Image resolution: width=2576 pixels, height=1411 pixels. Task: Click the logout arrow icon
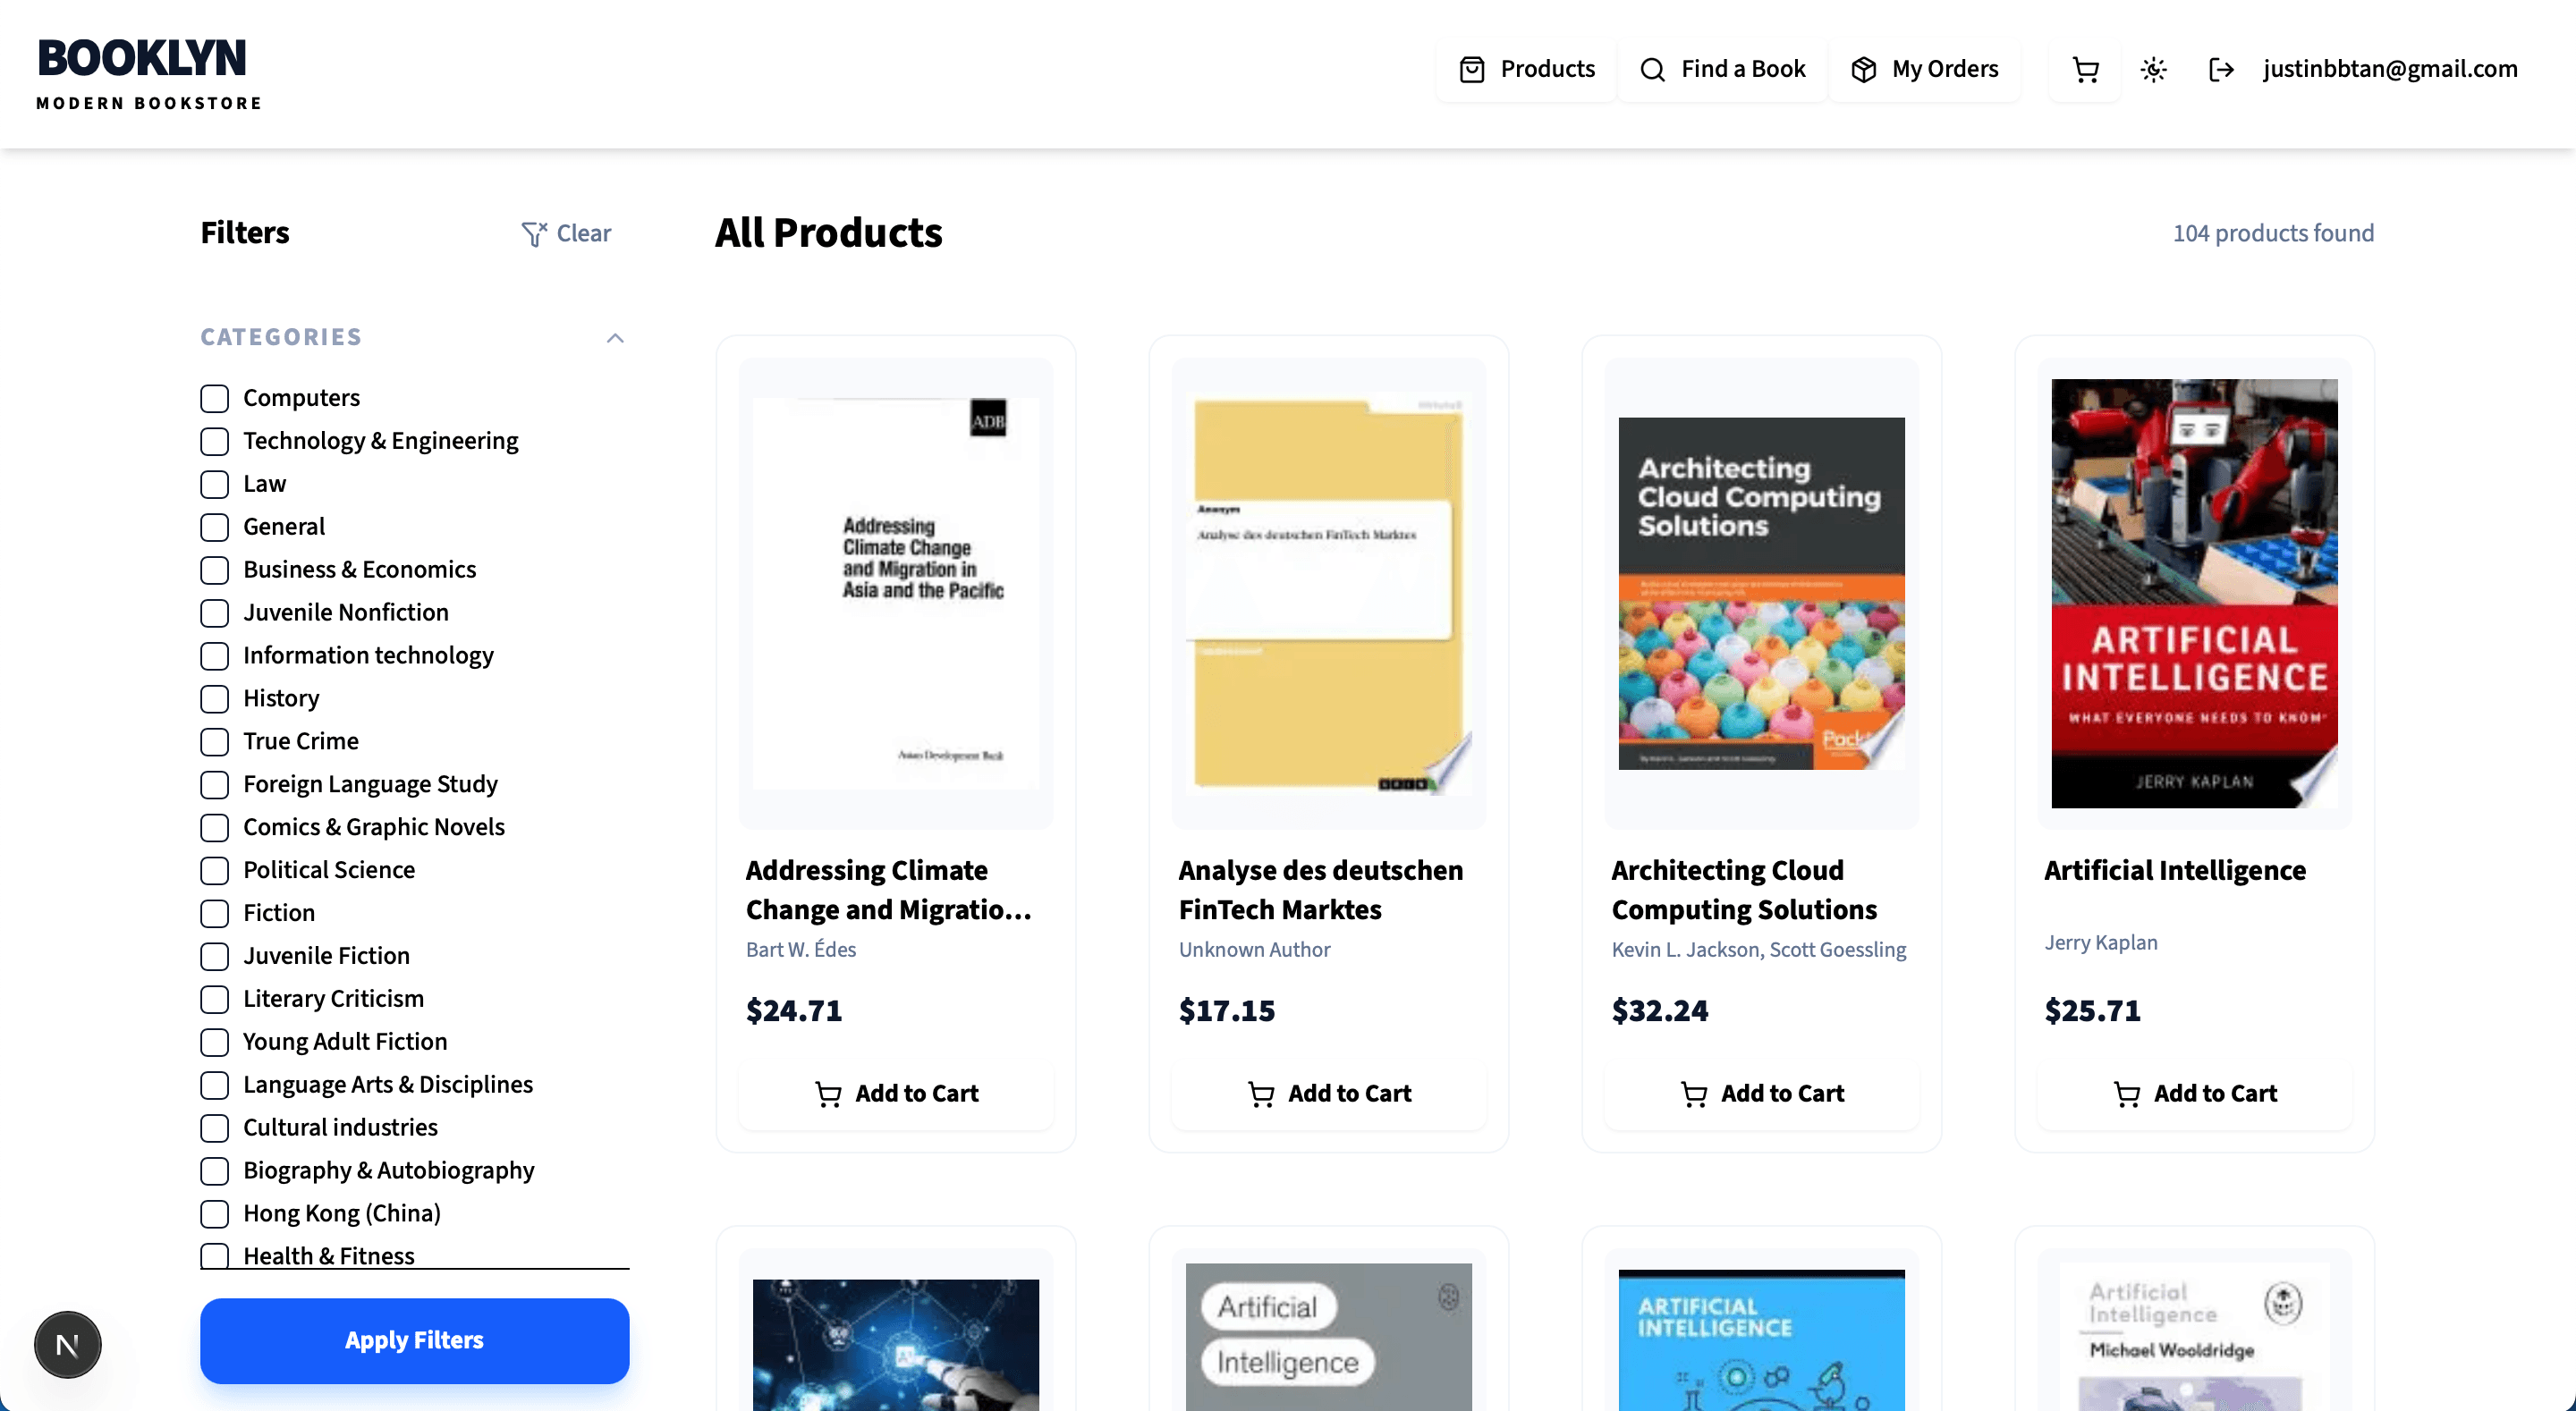[2221, 69]
